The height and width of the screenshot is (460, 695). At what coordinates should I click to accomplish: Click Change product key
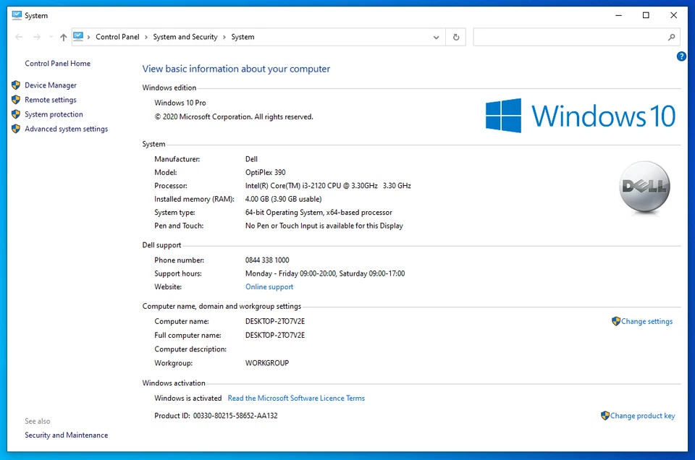tap(642, 416)
